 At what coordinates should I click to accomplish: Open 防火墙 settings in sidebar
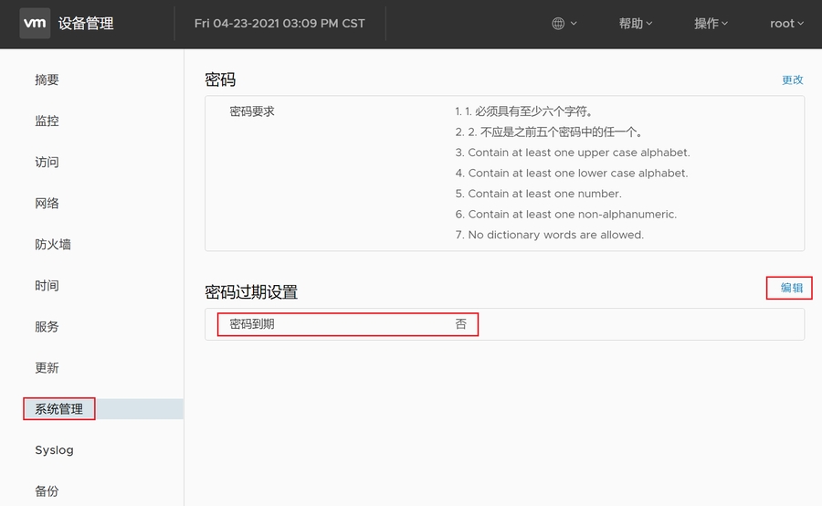tap(53, 245)
